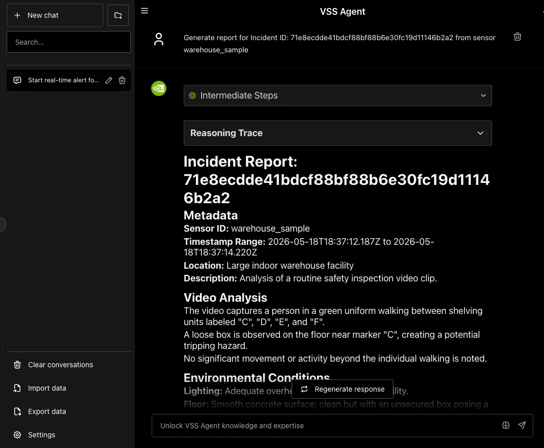The height and width of the screenshot is (448, 544).
Task: Click 'Location: Large indoor warehouse facility'
Action: [269, 266]
